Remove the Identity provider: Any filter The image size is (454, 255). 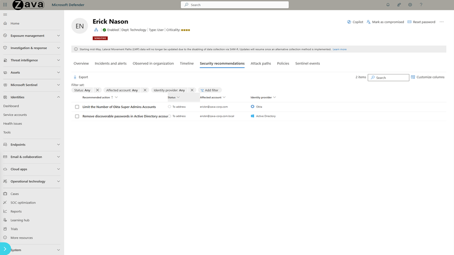(x=192, y=90)
